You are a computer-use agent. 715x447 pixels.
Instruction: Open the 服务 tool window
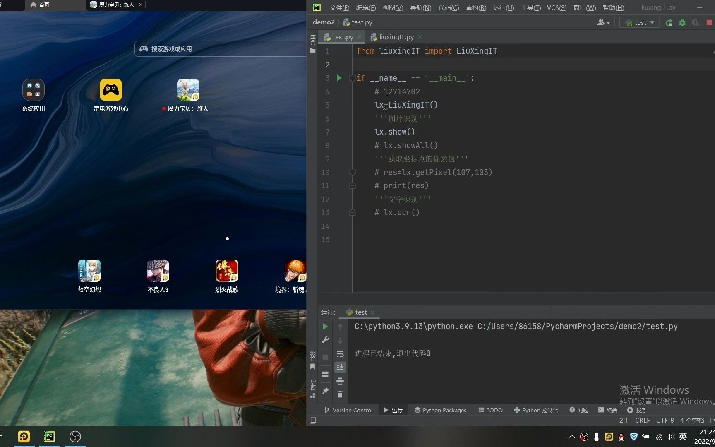(636, 410)
